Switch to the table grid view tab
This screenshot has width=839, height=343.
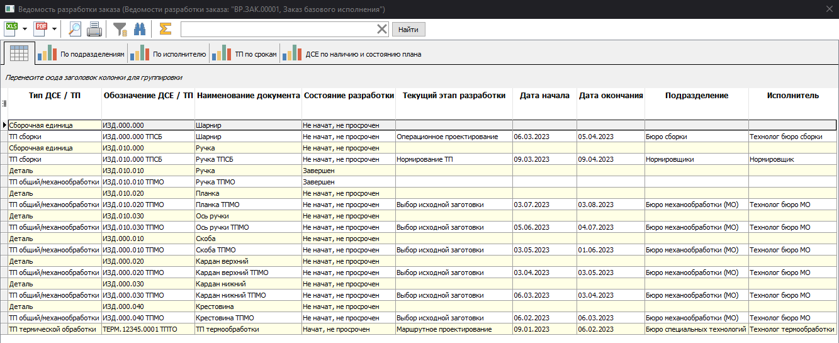coord(19,53)
